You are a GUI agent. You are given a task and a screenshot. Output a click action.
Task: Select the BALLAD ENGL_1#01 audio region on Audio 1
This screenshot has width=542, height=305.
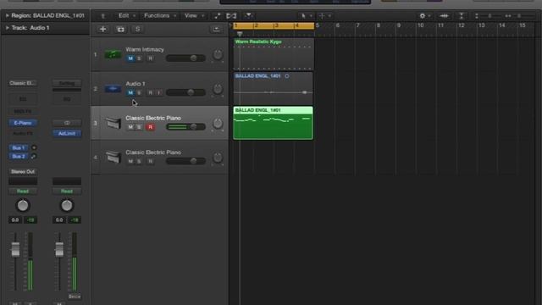(x=273, y=88)
